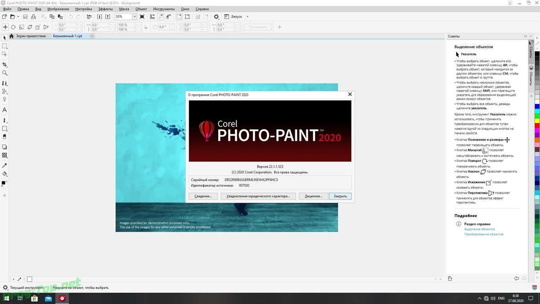Select the Eraser tool

4,136
